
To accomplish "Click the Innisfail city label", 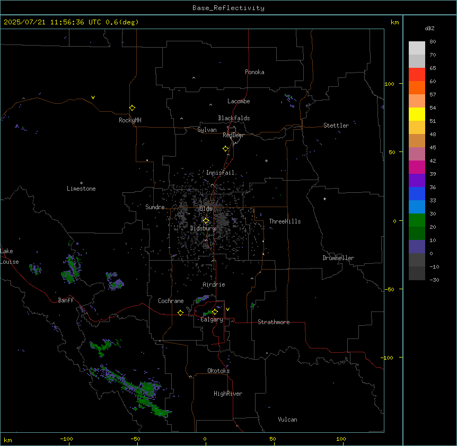I will pyautogui.click(x=220, y=173).
